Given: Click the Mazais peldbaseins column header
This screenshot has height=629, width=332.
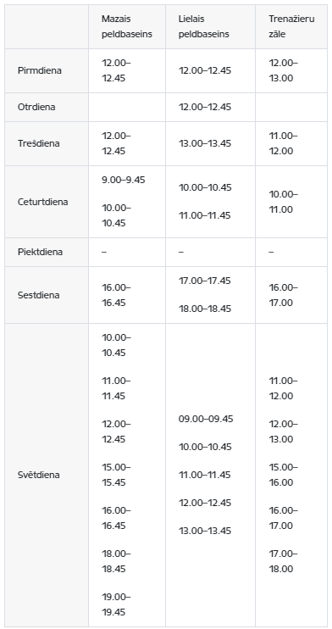Looking at the screenshot, I should 127,26.
